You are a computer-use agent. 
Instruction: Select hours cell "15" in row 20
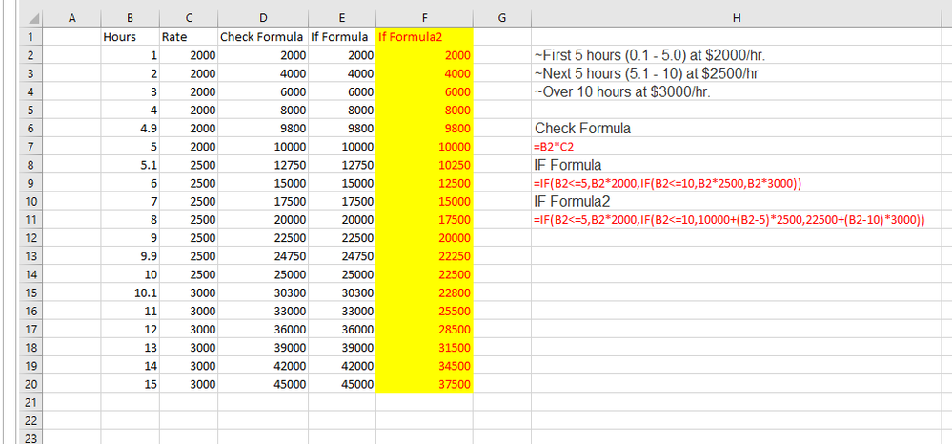point(130,384)
